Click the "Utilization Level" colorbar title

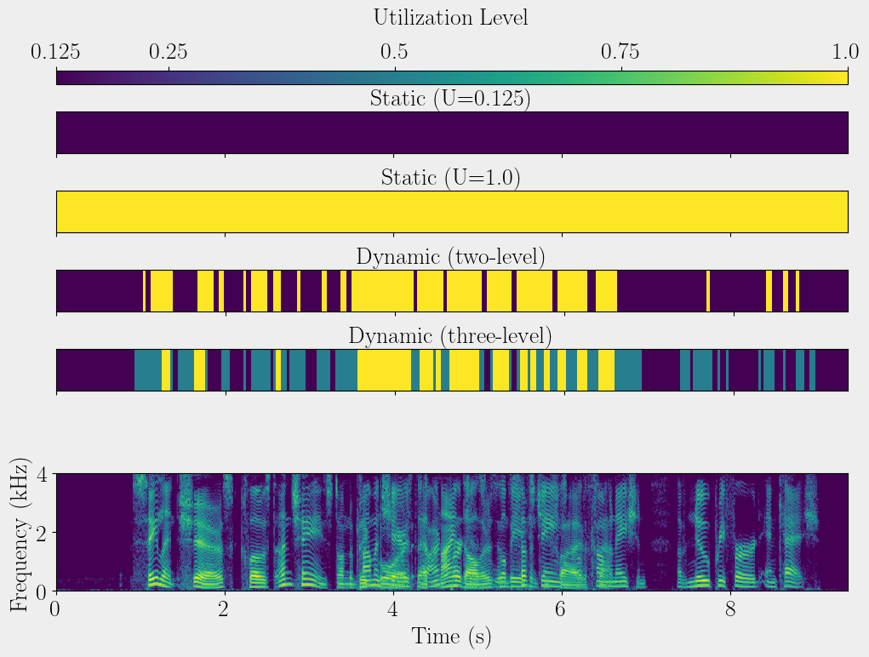450,17
